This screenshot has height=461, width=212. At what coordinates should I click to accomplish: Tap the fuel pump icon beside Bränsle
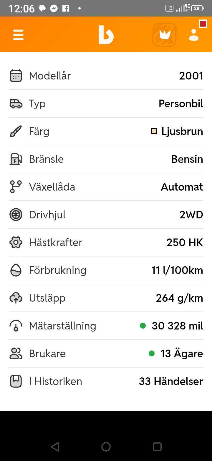click(16, 159)
